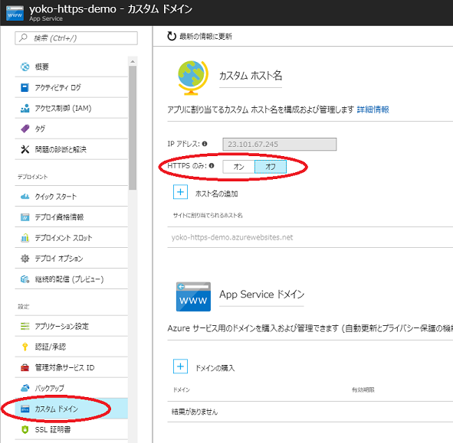Click the クイック スタート cloud icon

pyautogui.click(x=25, y=197)
